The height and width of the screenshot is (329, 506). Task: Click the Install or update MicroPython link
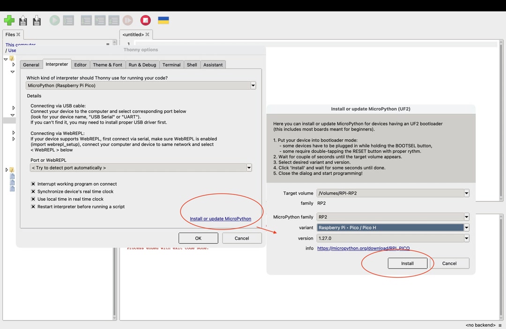click(x=220, y=218)
